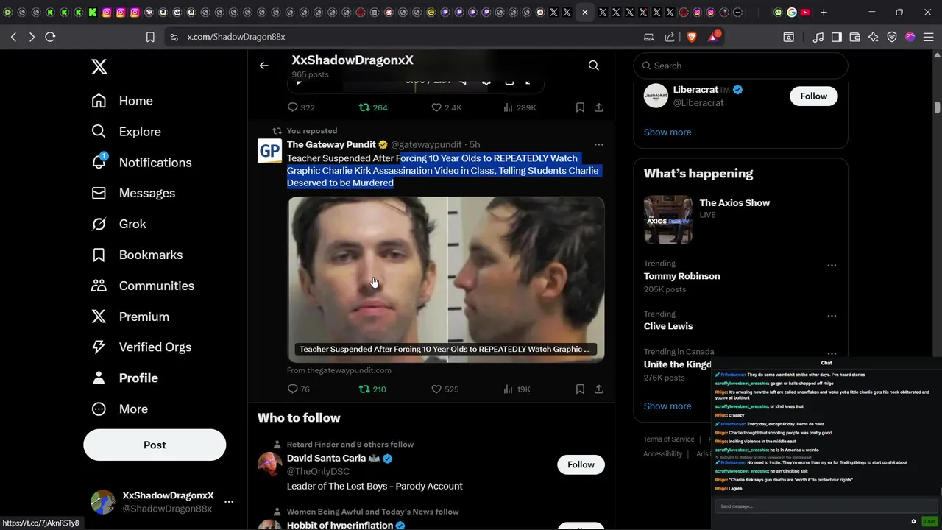Click the Brave Shields lion icon
Image resolution: width=942 pixels, height=530 pixels.
click(692, 37)
